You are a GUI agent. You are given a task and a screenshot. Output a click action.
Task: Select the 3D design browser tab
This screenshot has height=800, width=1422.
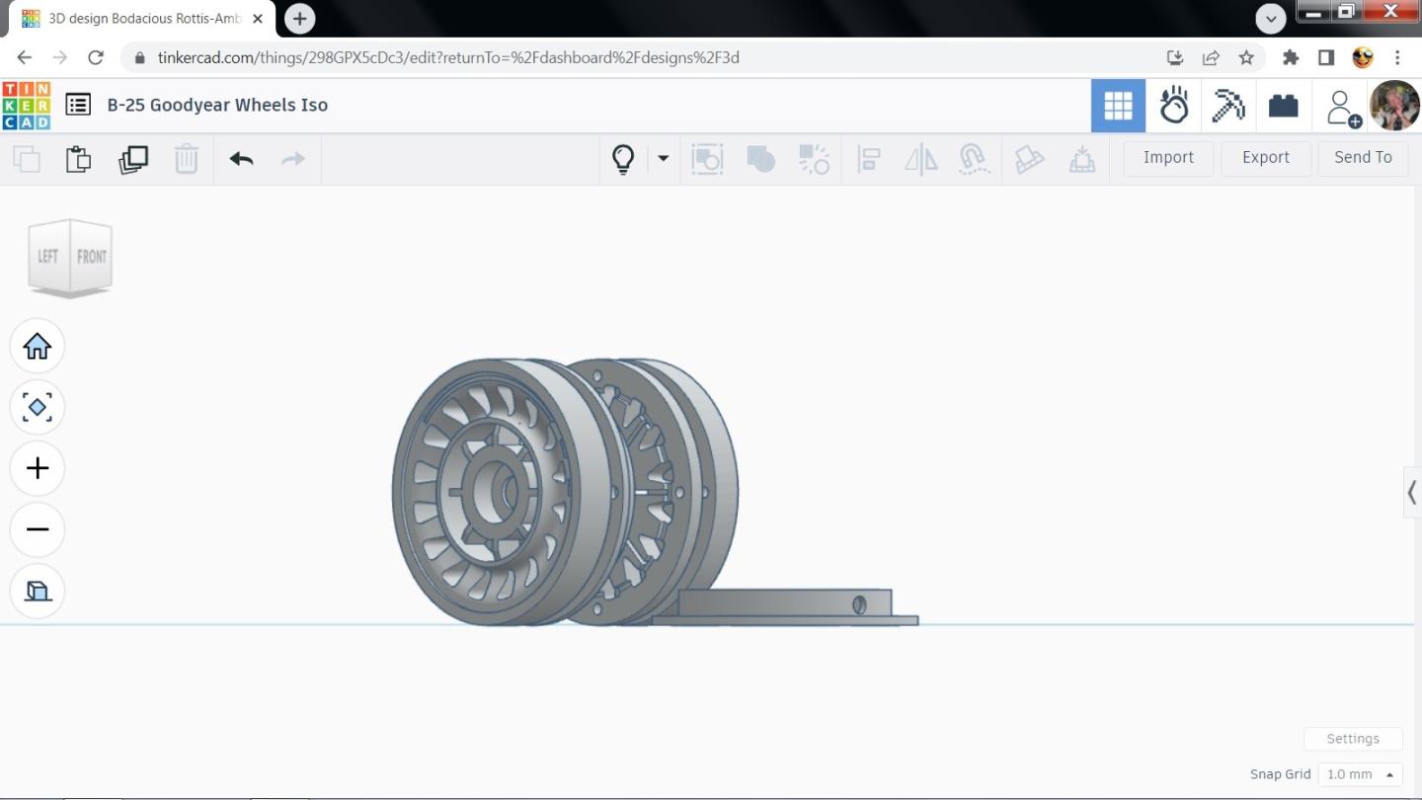pos(142,19)
